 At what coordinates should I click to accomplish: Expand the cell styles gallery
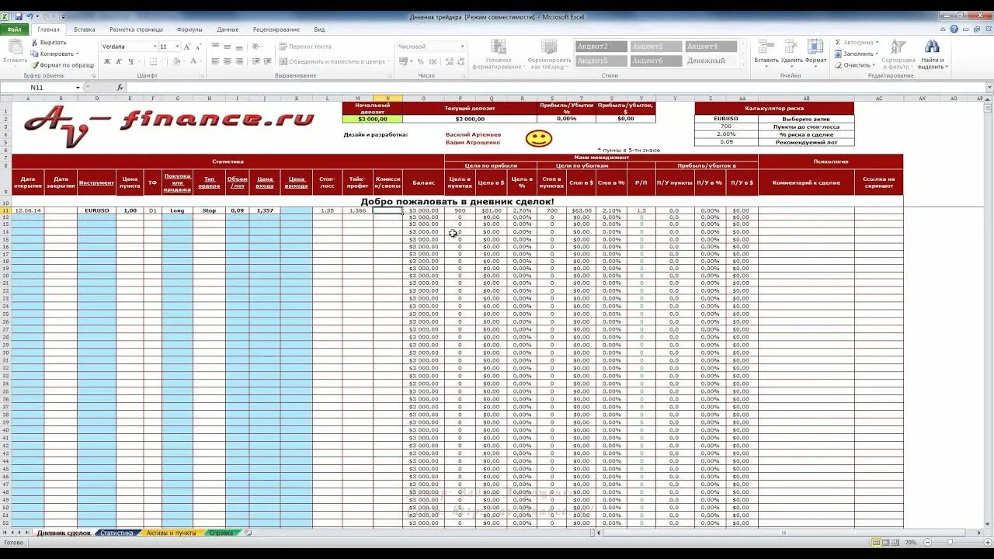point(742,64)
